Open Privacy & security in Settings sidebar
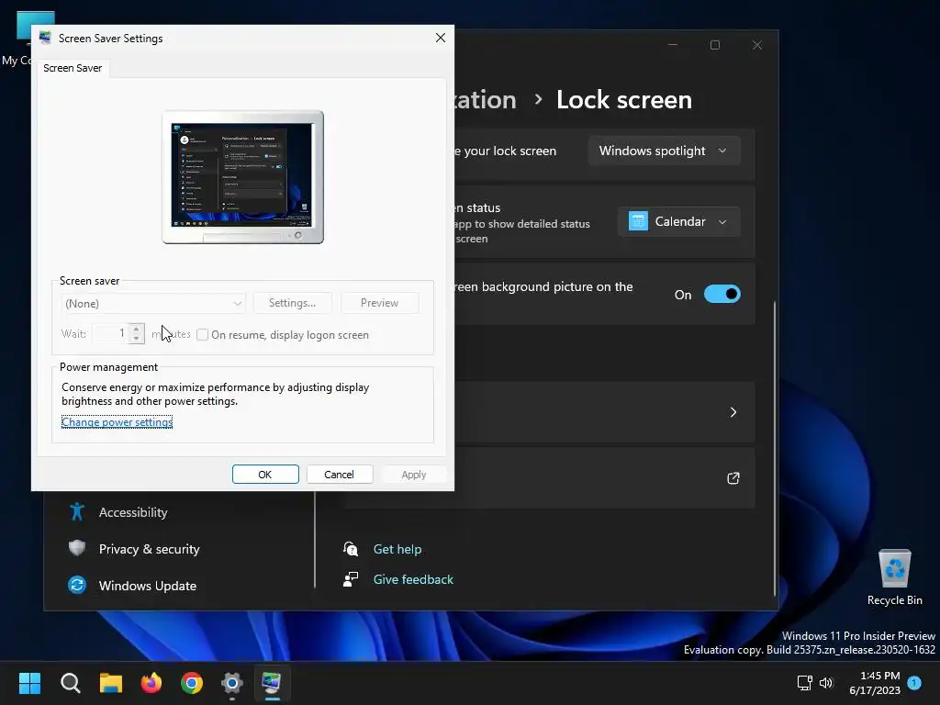 click(150, 549)
